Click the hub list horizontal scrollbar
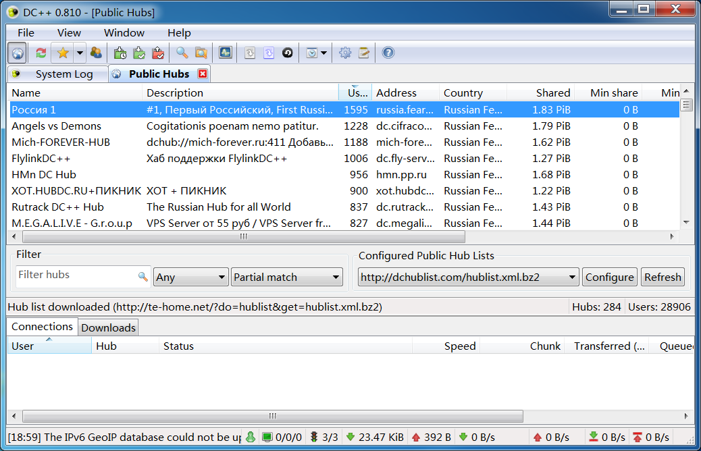 coord(243,237)
